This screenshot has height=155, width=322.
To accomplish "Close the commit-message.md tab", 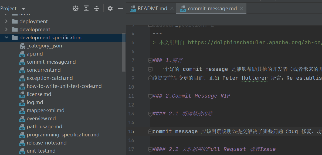I will (x=242, y=8).
